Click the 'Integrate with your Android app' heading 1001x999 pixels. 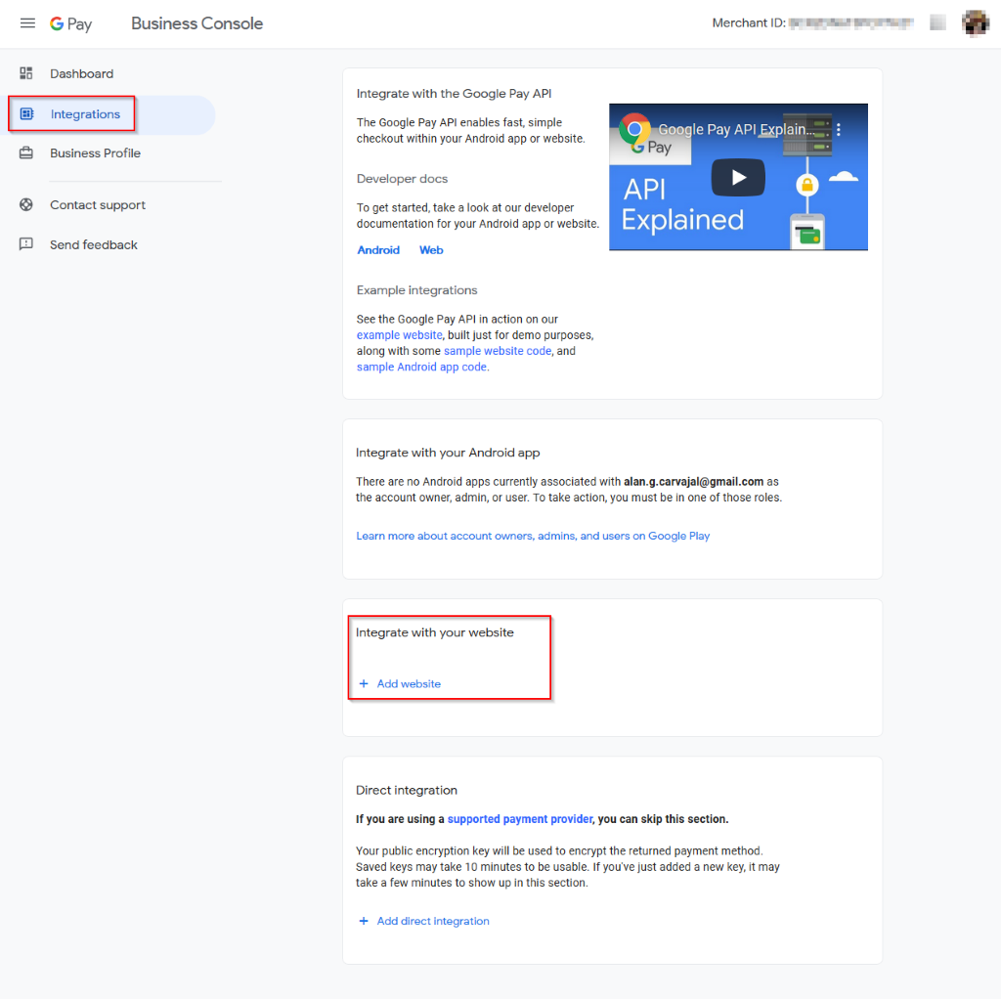click(448, 453)
